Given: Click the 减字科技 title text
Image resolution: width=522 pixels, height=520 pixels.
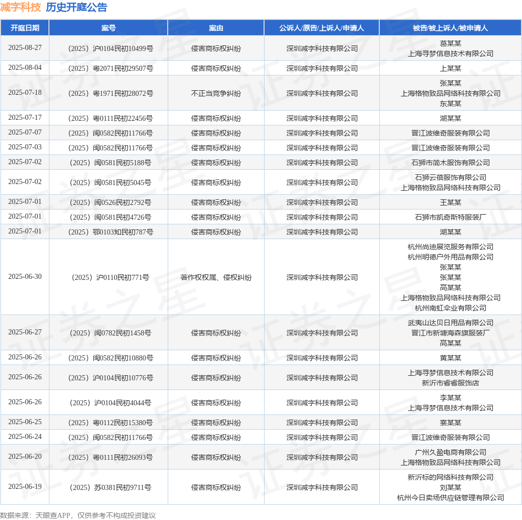Looking at the screenshot, I should (20, 7).
